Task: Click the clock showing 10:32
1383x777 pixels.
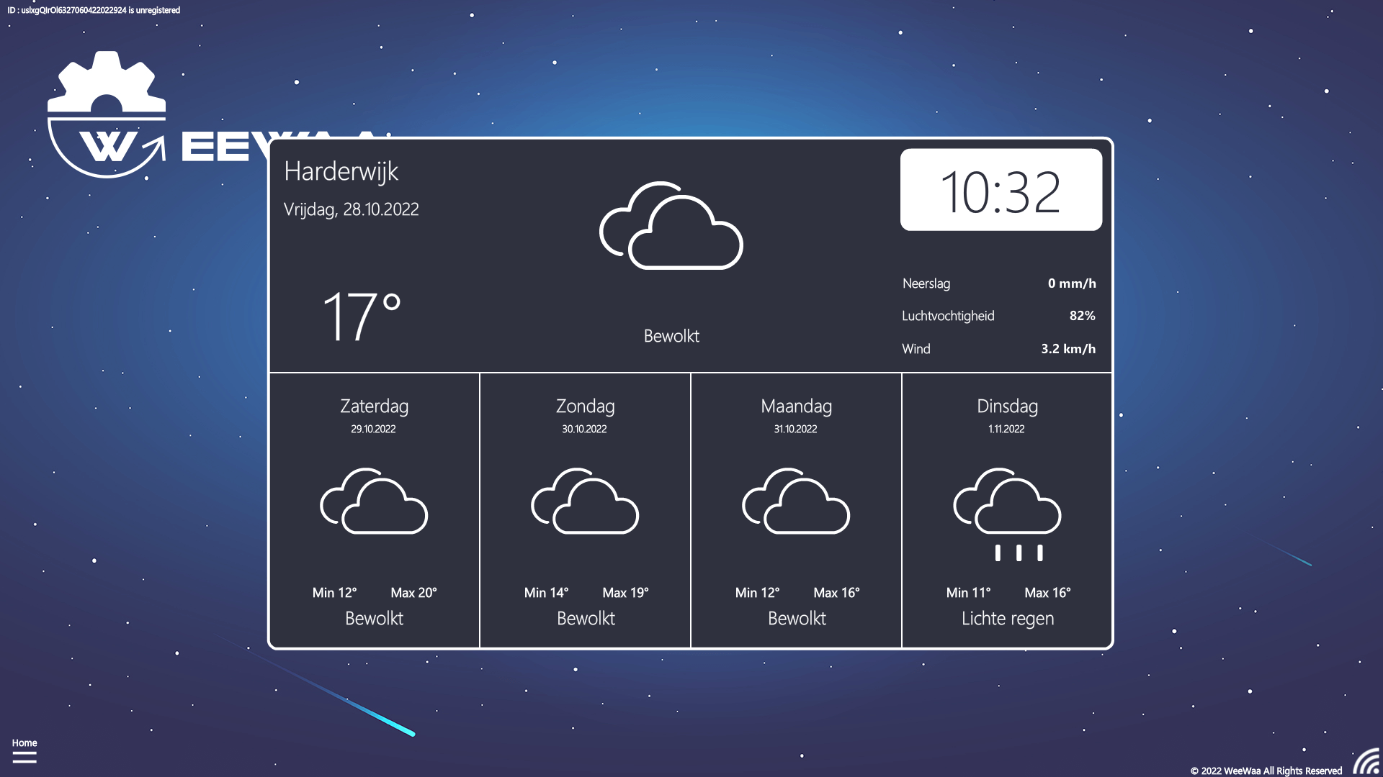Action: pos(1001,188)
